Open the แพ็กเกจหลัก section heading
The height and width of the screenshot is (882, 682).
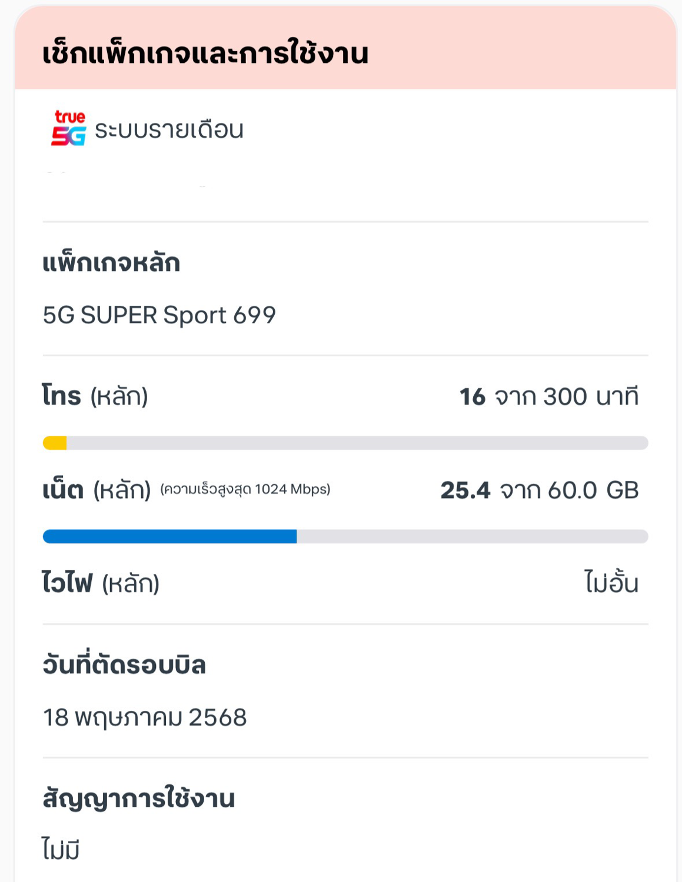point(111,262)
